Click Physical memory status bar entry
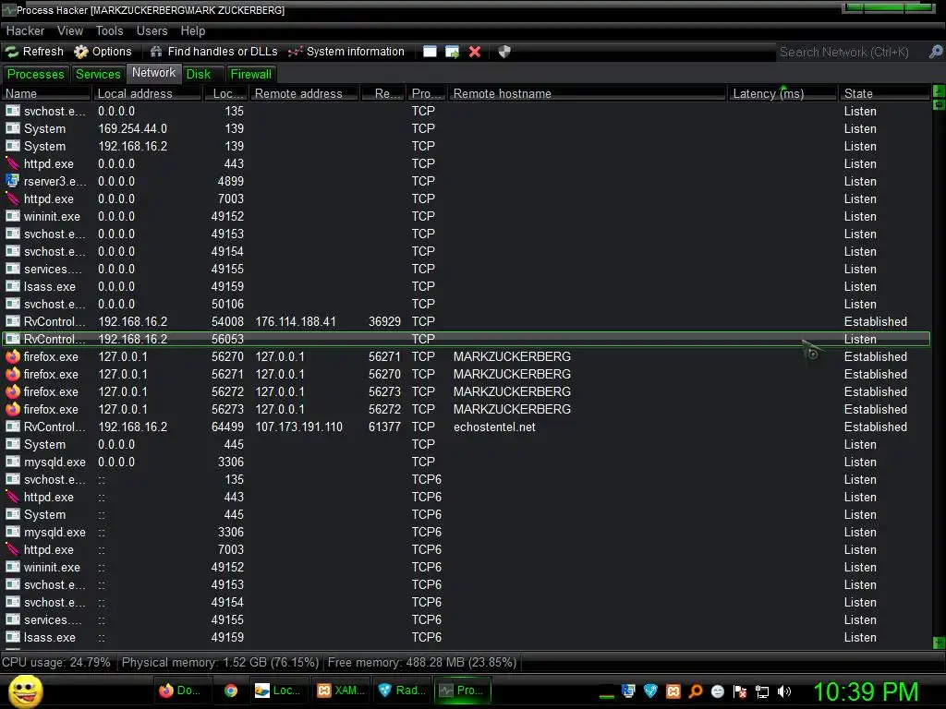This screenshot has width=946, height=709. pyautogui.click(x=220, y=662)
